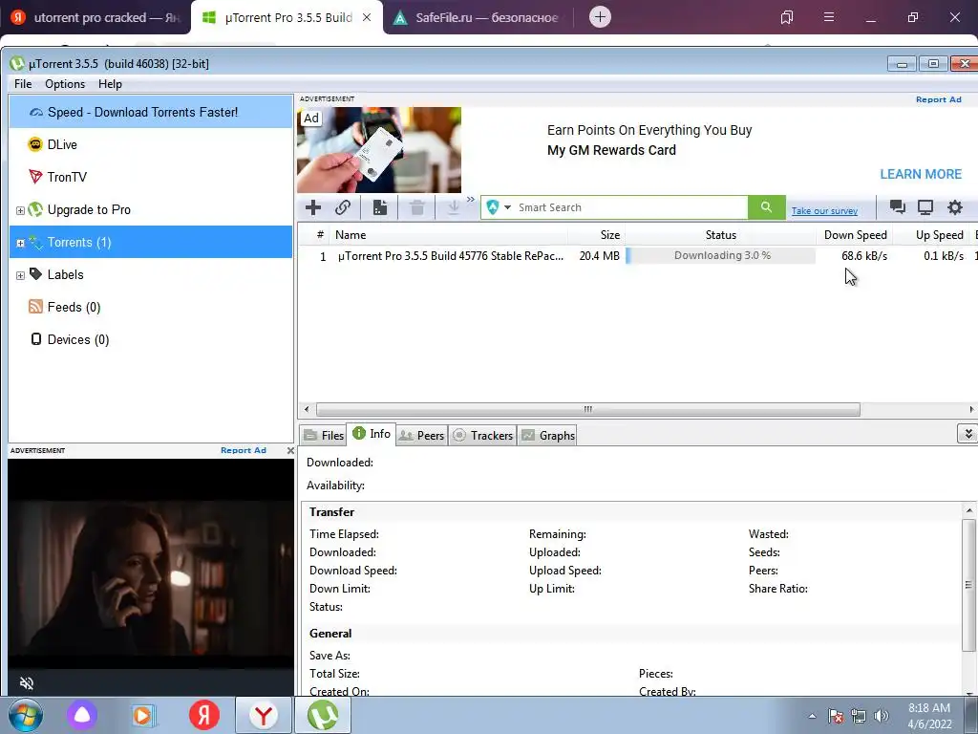Switch to the Peers tab
Viewport: 978px width, 734px height.
pyautogui.click(x=421, y=436)
